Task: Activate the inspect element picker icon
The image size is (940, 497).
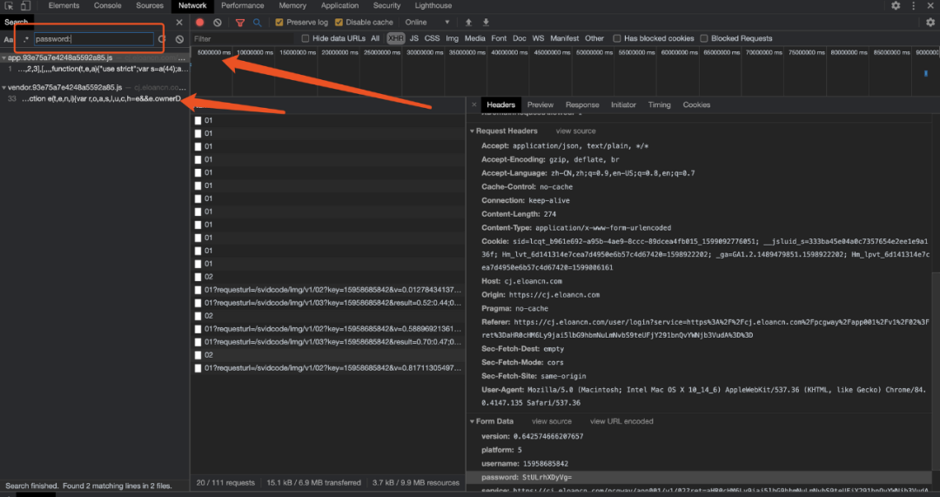Action: tap(9, 5)
